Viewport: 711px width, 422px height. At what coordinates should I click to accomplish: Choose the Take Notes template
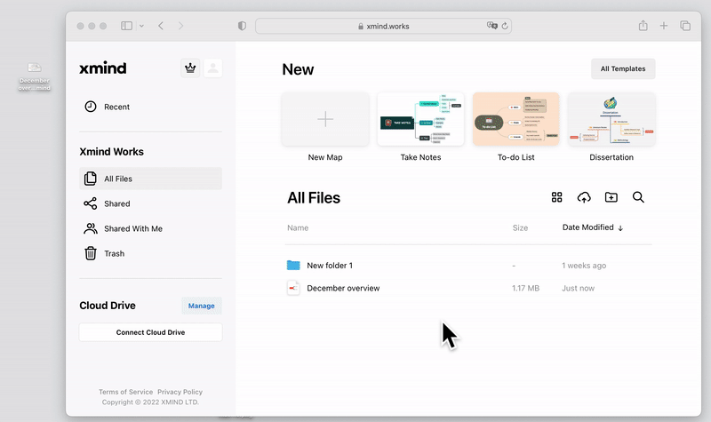tap(420, 119)
